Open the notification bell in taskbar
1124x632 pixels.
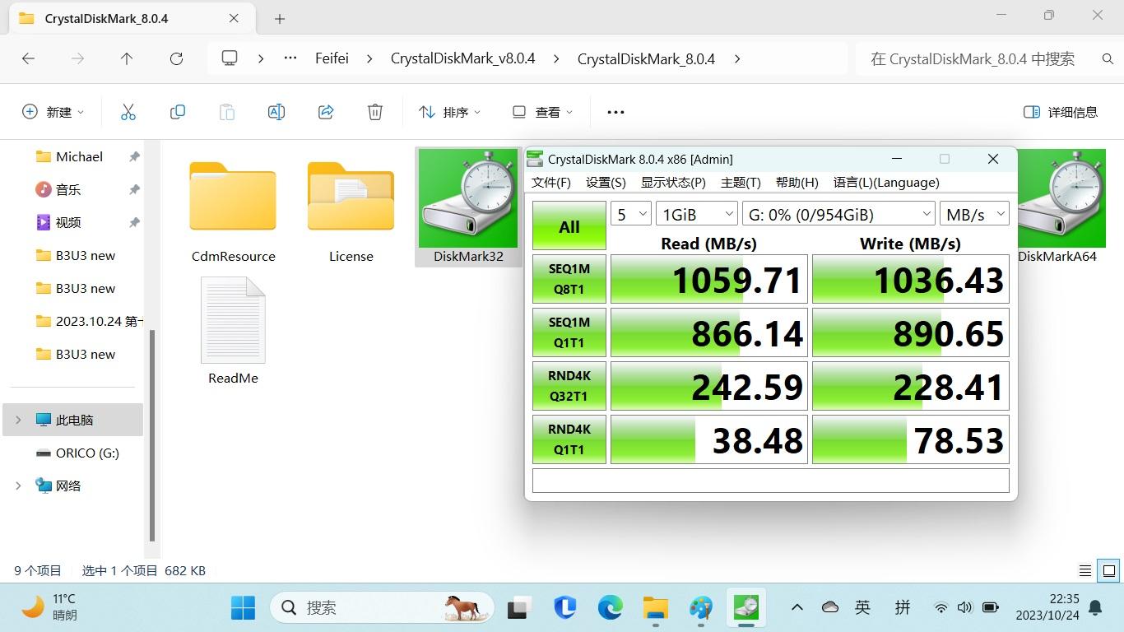[x=1095, y=607]
